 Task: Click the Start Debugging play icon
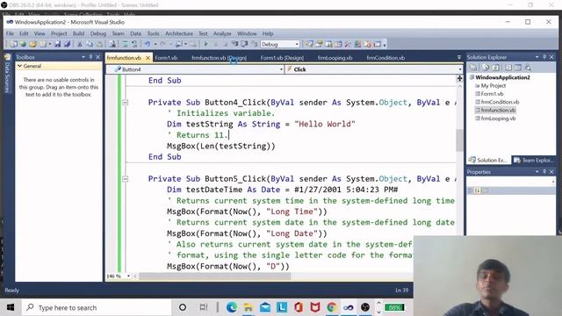[x=205, y=44]
